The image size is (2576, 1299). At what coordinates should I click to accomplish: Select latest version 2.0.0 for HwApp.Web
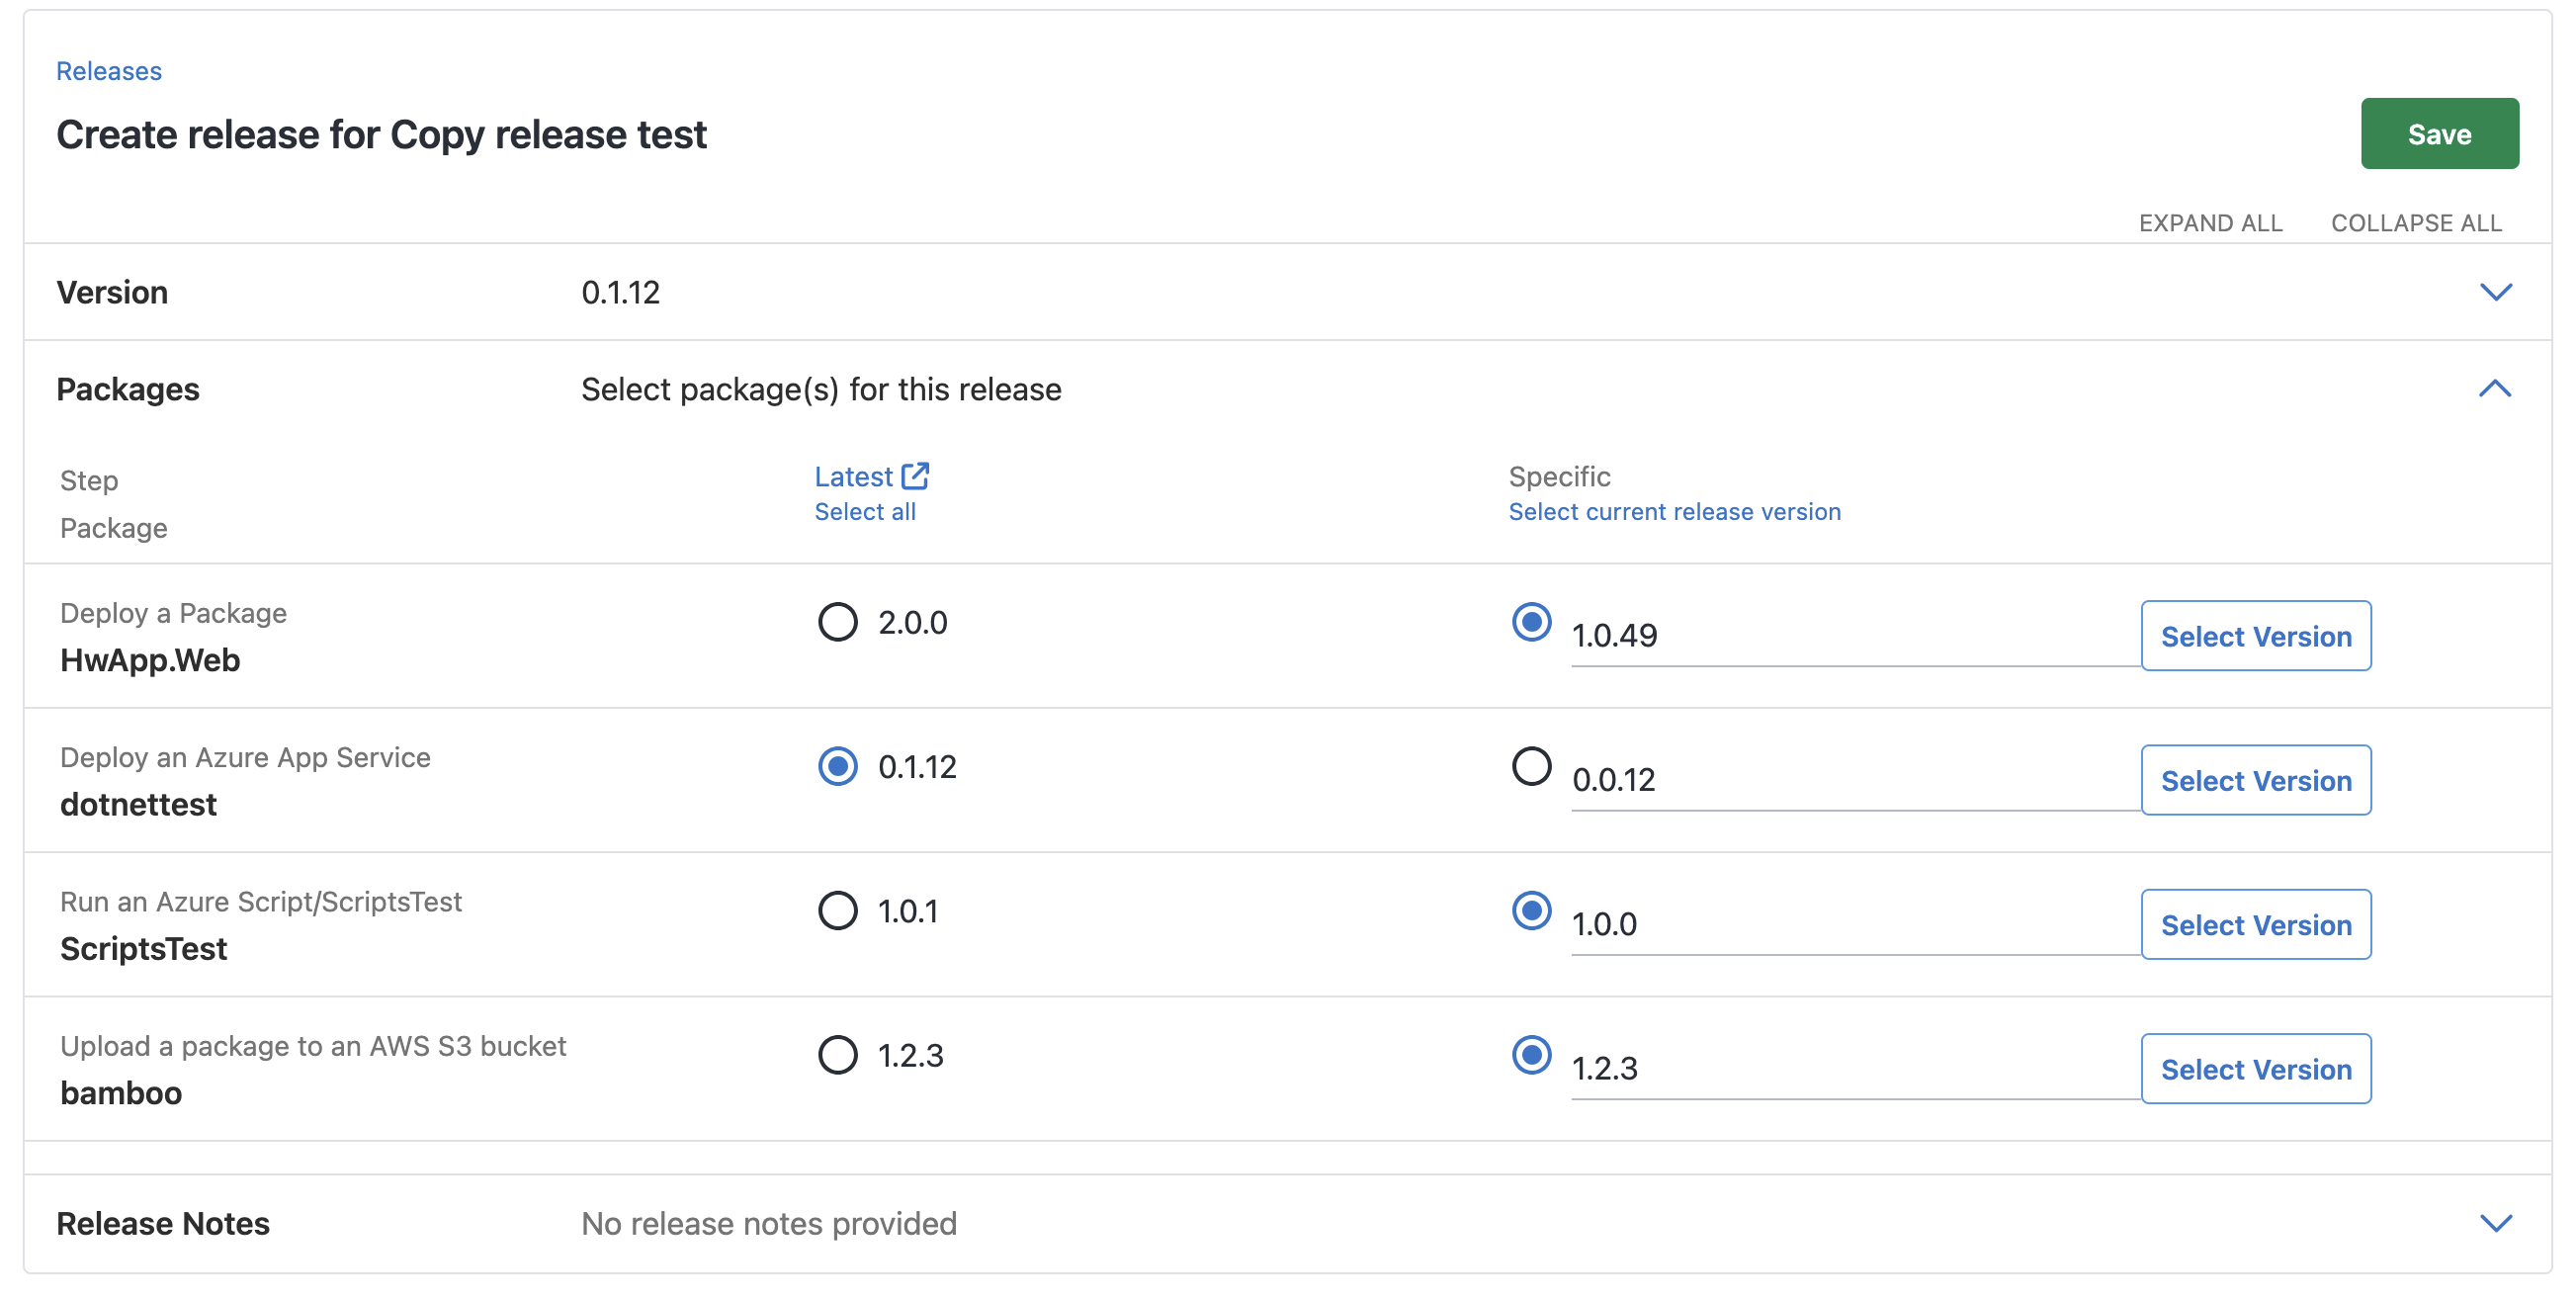tap(837, 622)
